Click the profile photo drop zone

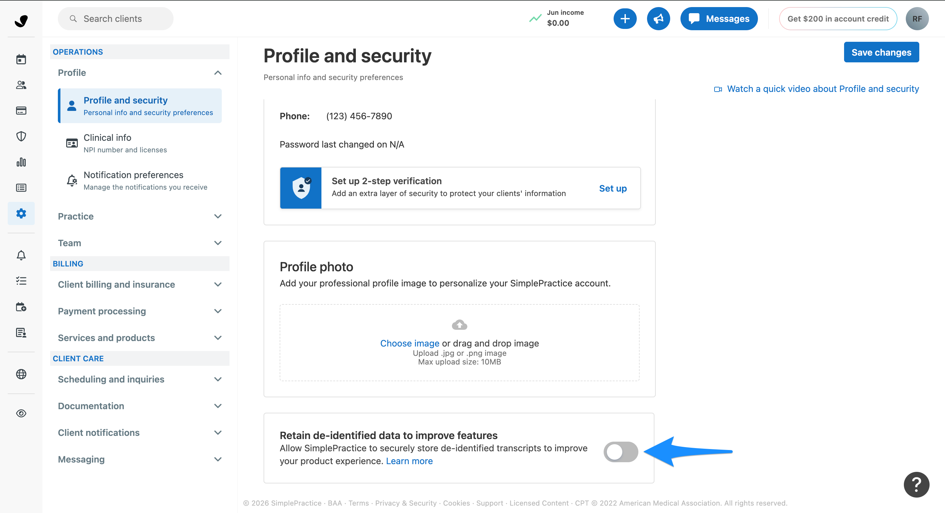tap(459, 342)
